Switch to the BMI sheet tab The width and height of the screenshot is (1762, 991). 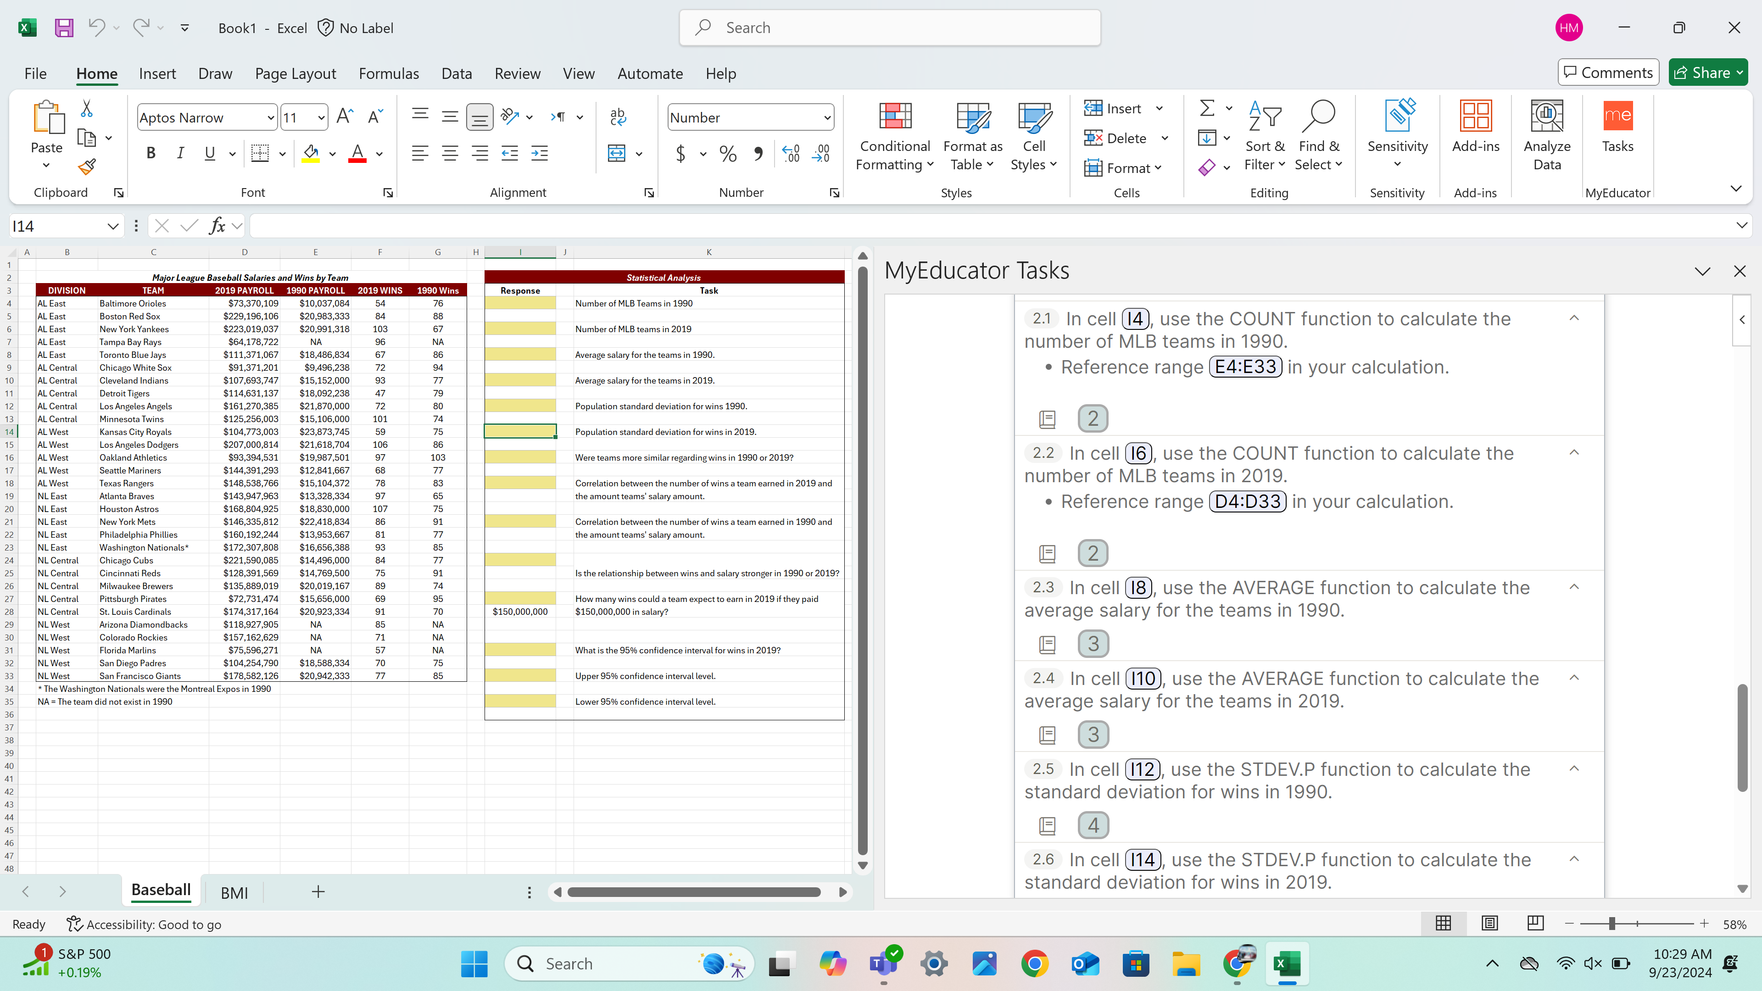point(234,892)
